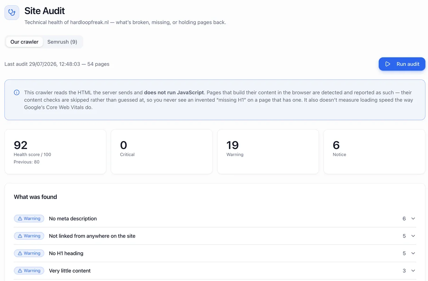Click warning triangle icon beside Not linked from anywhere
Image resolution: width=428 pixels, height=281 pixels.
(20, 236)
